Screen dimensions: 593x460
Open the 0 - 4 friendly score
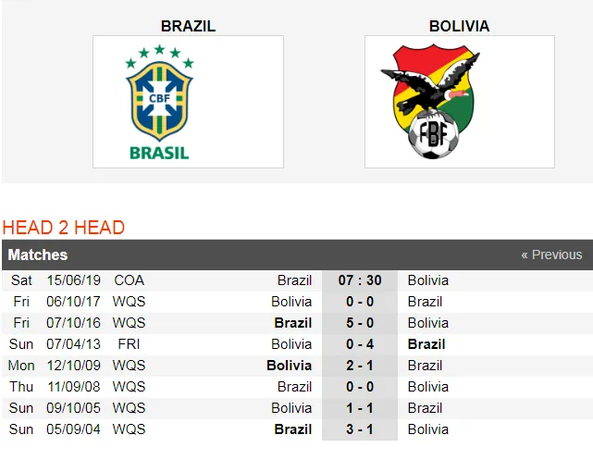[359, 344]
